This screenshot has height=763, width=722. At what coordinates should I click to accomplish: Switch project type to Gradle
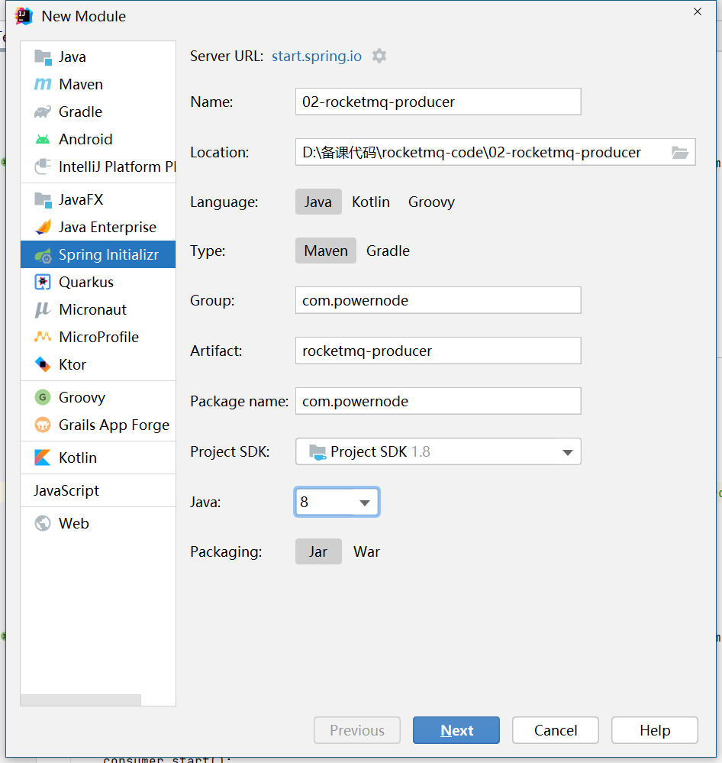pos(388,251)
